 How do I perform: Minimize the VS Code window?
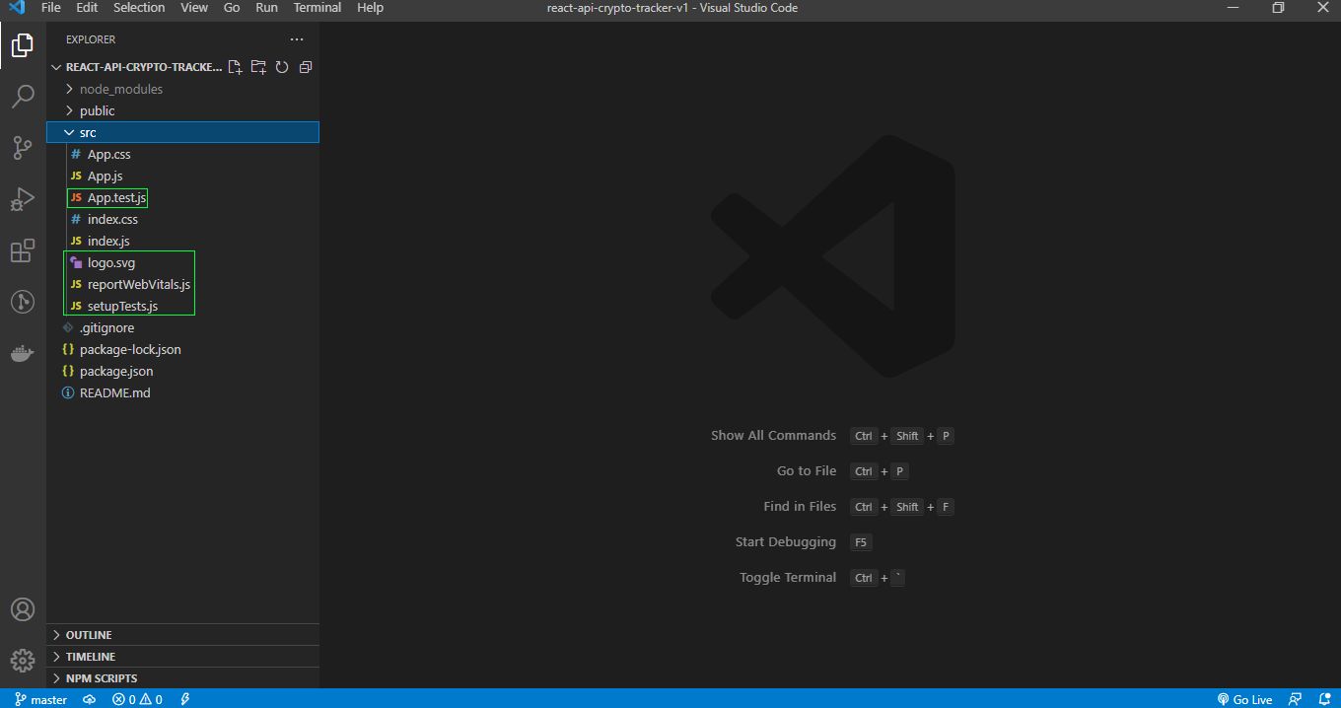click(x=1233, y=8)
